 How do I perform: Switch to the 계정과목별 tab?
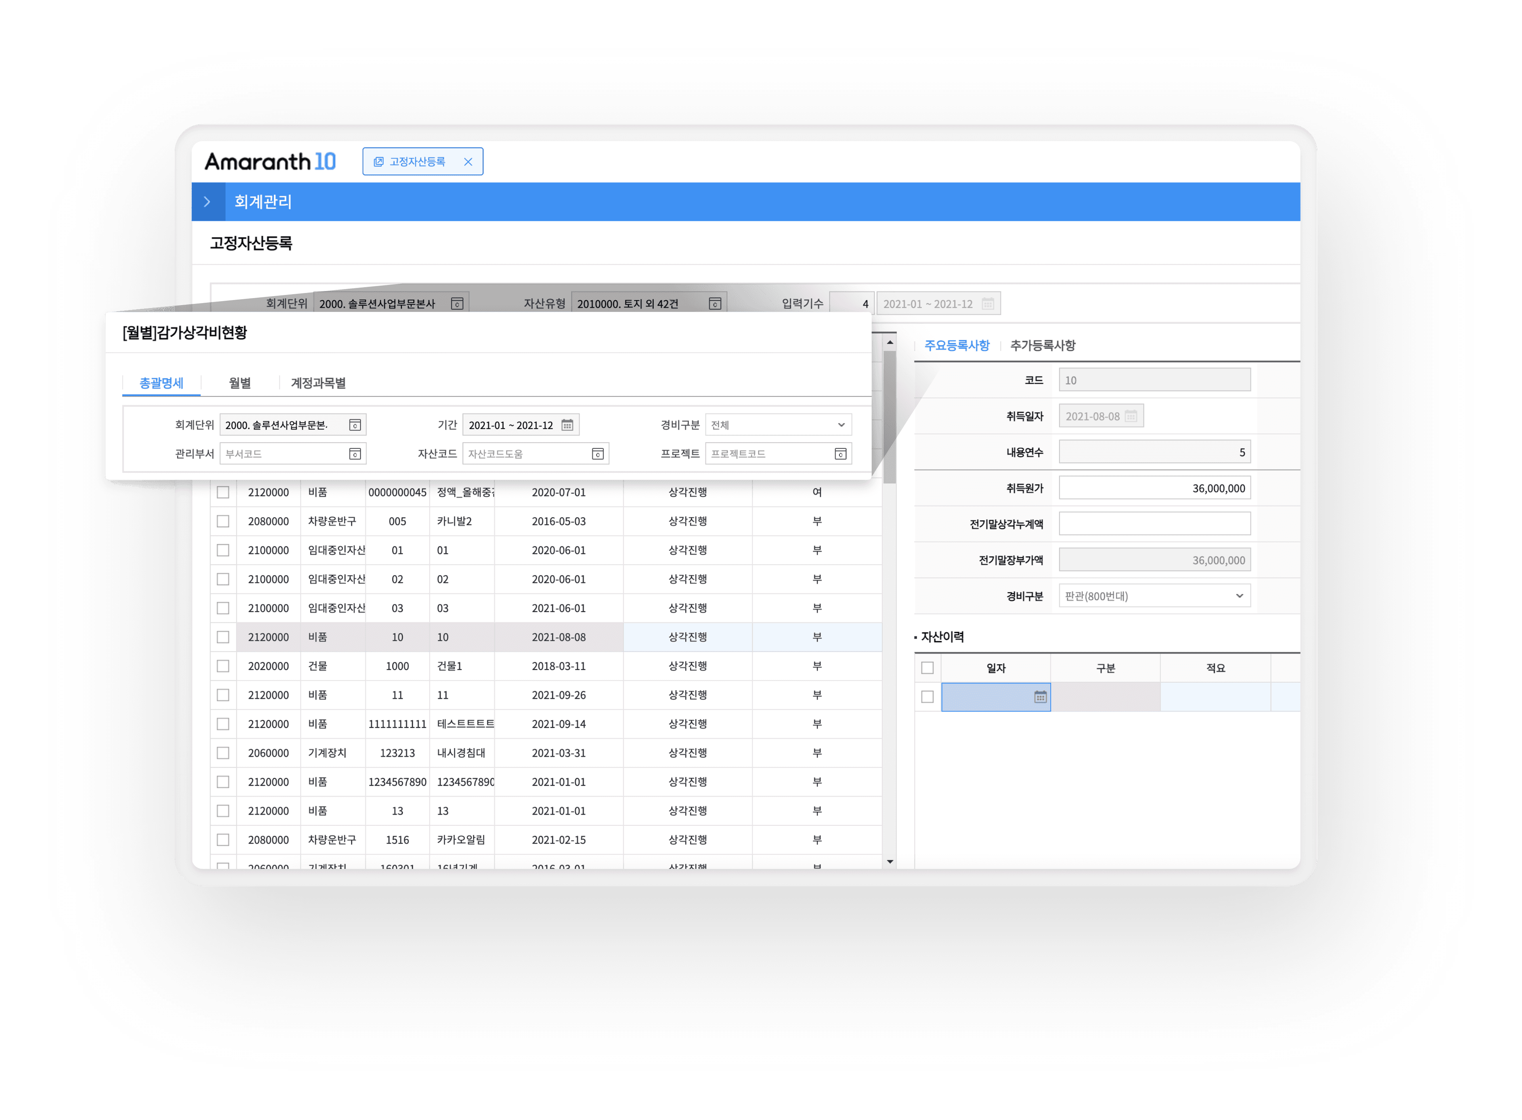319,383
